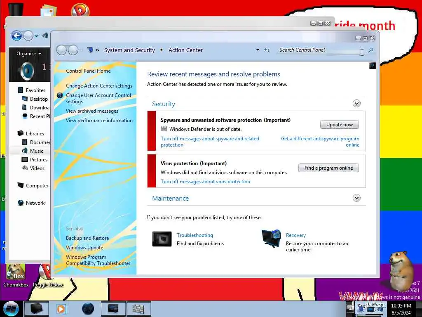This screenshot has width=422, height=317.
Task: Click the speaker icon in Music window
Action: click(x=27, y=71)
